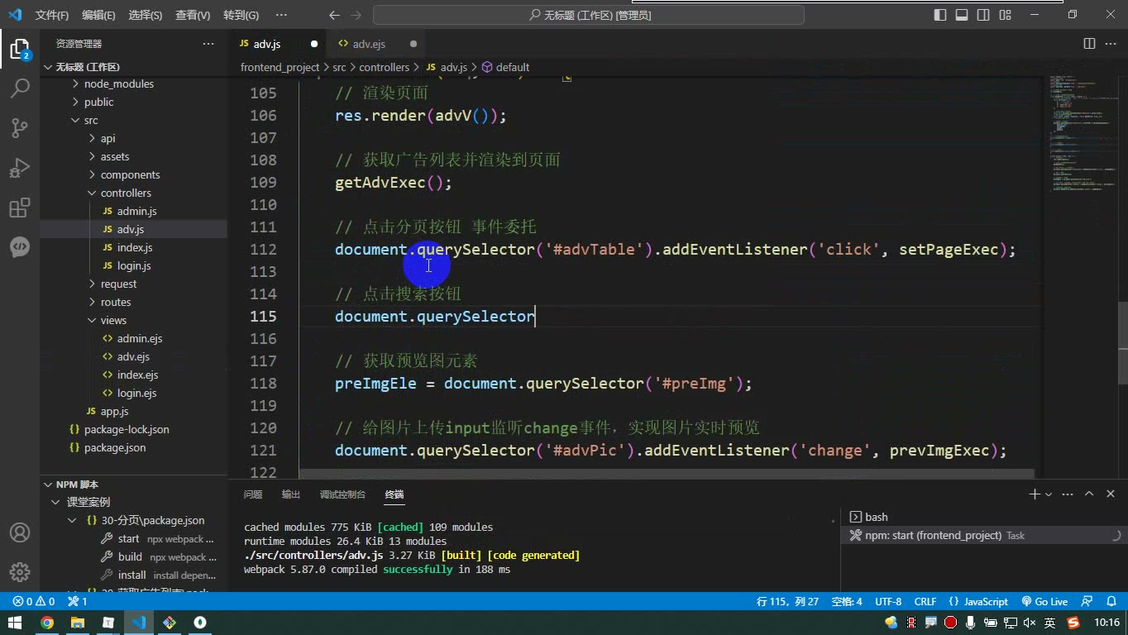Toggle the secondary side bar layout icon

click(983, 15)
